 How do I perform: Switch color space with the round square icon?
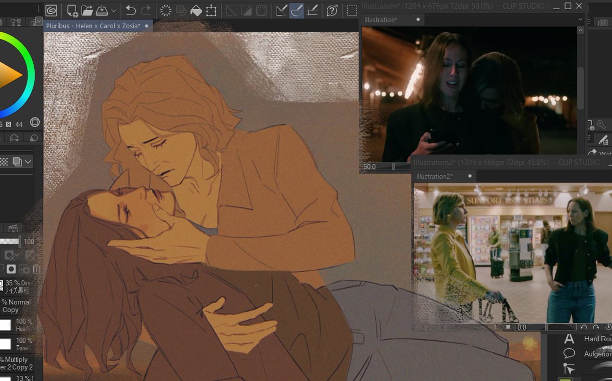[35, 122]
